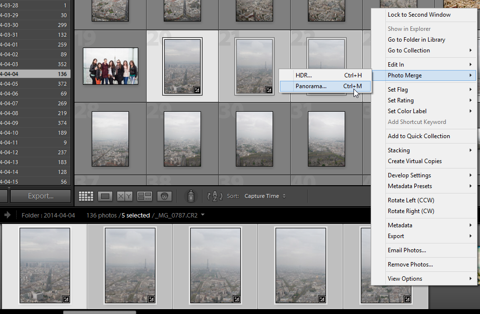The width and height of the screenshot is (480, 314).
Task: Select folder row showing 374 photos
Action: (35, 123)
